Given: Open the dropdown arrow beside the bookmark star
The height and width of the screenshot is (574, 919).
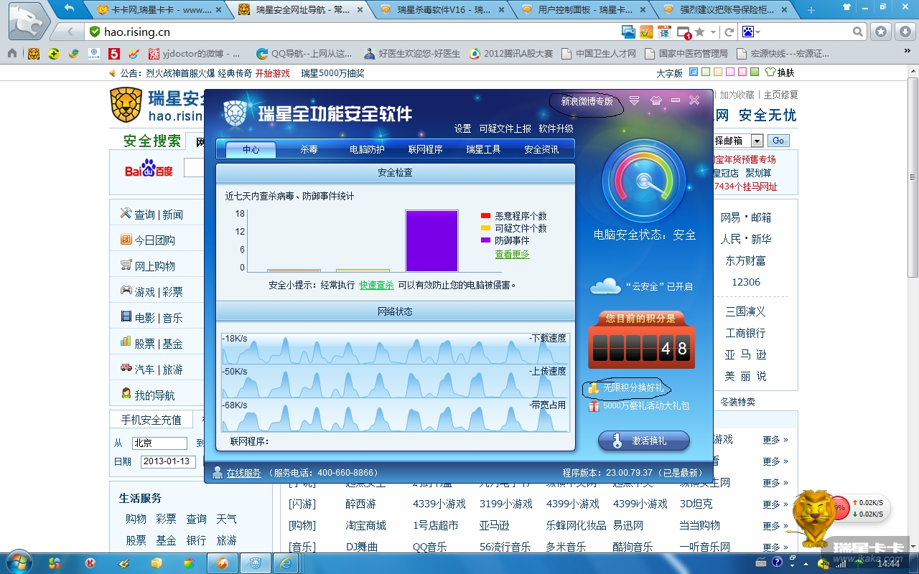Looking at the screenshot, I should (713, 32).
